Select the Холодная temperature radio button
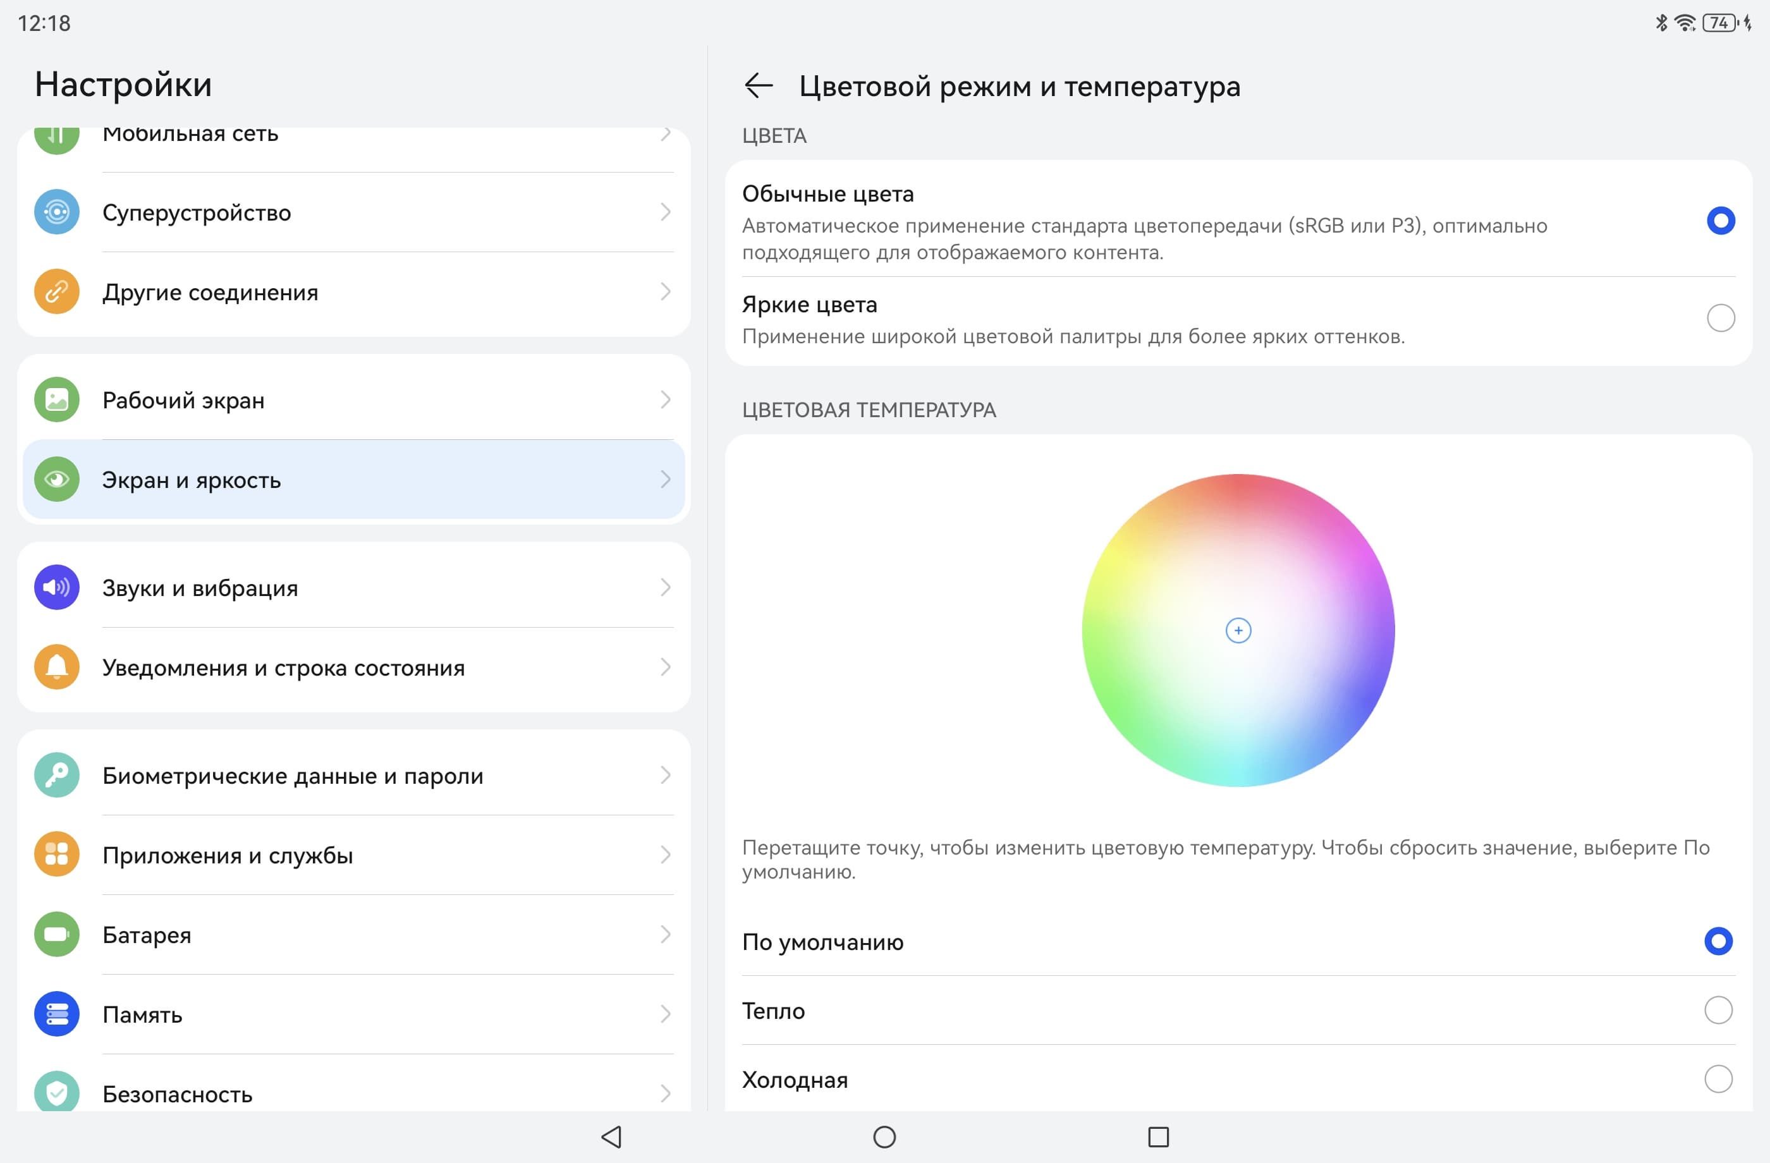 [x=1718, y=1079]
